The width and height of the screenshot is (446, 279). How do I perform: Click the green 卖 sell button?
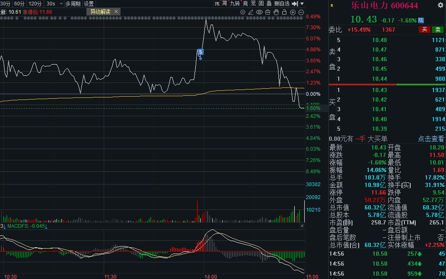coord(438,29)
